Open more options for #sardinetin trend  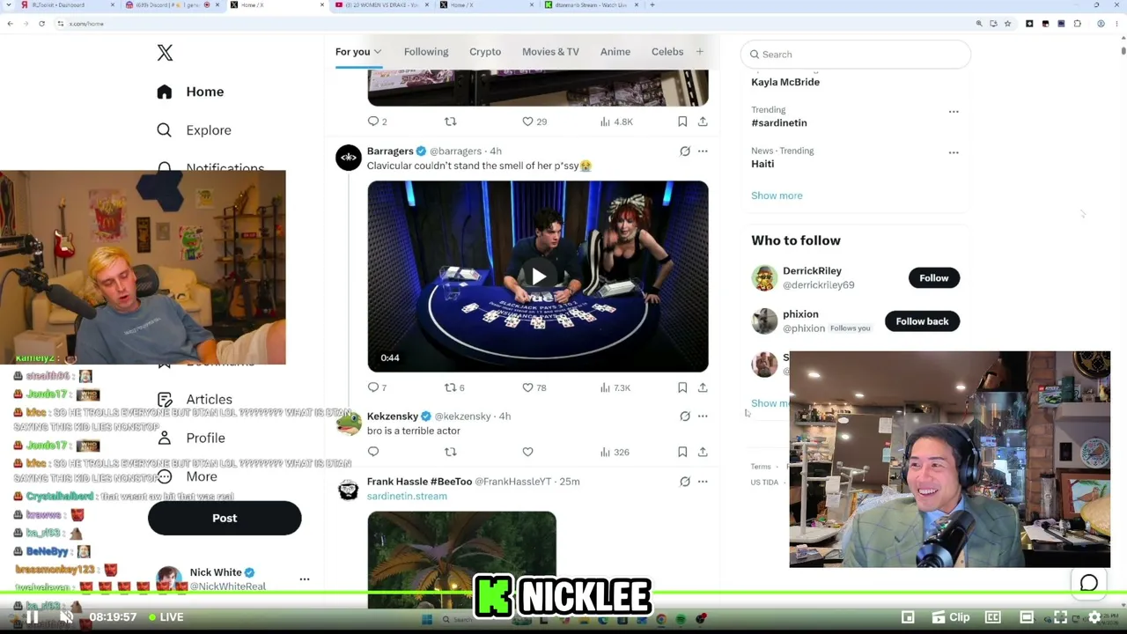[x=954, y=112]
